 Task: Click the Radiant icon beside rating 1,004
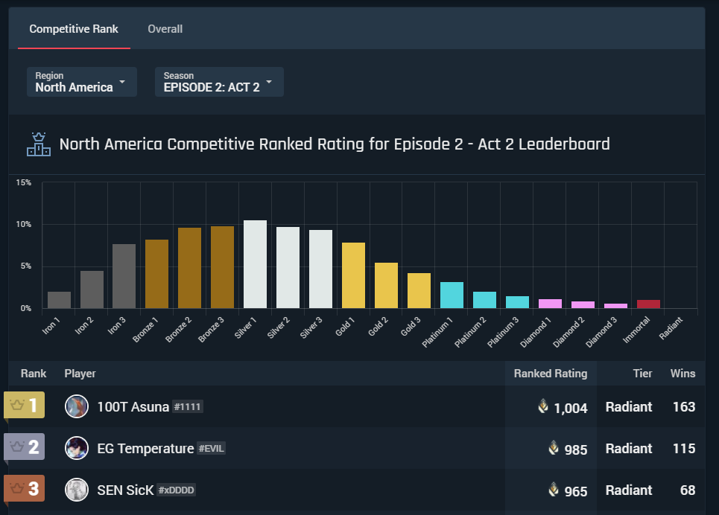click(x=543, y=406)
